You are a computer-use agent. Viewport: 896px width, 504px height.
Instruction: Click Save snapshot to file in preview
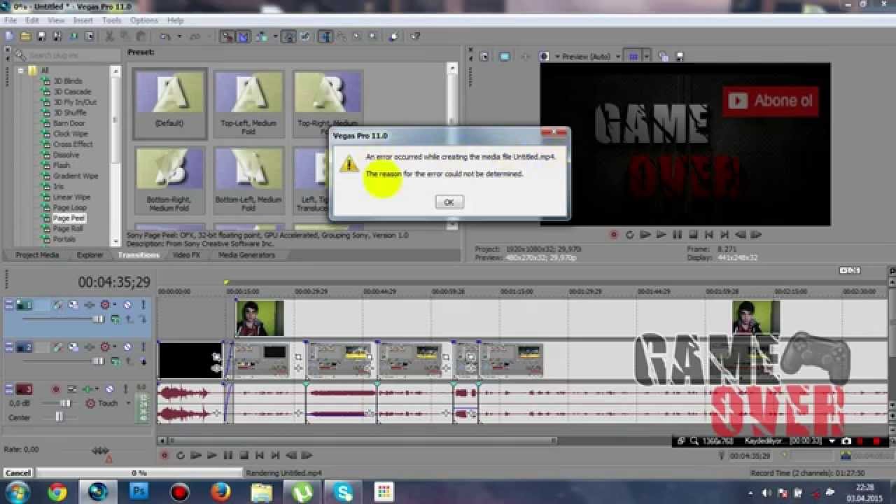click(678, 57)
